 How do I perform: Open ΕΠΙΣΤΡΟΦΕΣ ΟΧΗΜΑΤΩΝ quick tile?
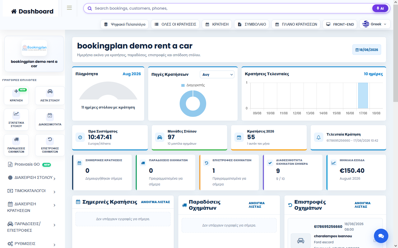50,145
